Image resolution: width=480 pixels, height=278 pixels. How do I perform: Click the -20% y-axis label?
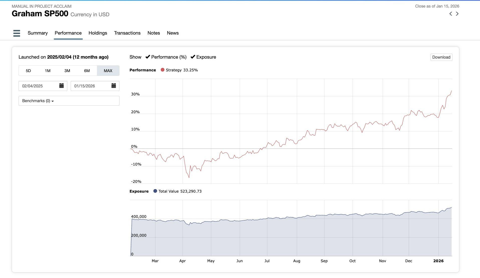136,182
